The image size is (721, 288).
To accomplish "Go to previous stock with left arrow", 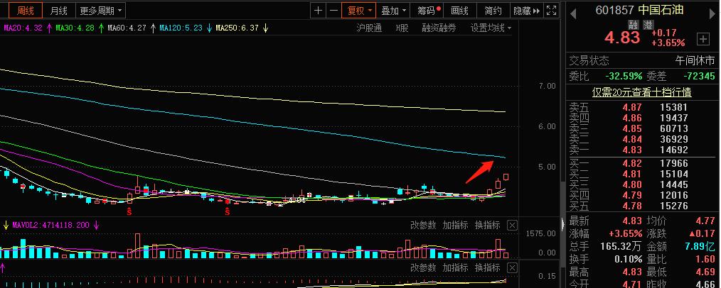I will coord(573,14).
